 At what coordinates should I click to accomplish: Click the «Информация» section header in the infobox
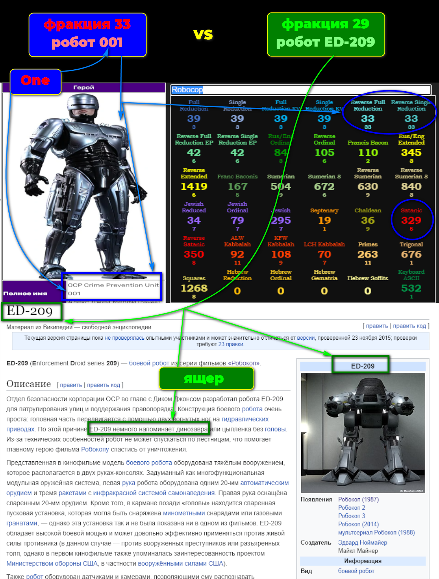363,561
